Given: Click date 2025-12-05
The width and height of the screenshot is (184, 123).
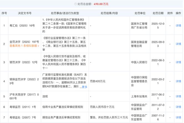Looking at the screenshot, I should coord(158,25).
